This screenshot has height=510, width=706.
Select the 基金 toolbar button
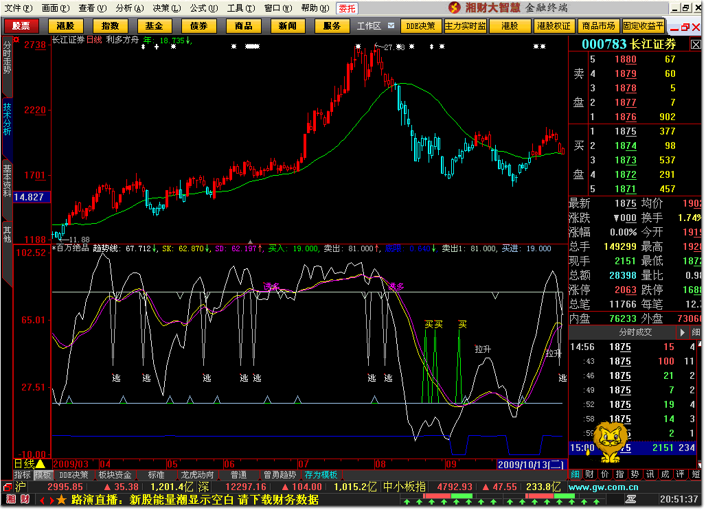pyautogui.click(x=155, y=26)
